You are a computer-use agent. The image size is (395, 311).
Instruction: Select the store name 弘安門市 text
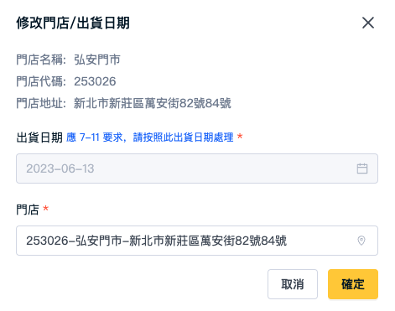click(97, 60)
